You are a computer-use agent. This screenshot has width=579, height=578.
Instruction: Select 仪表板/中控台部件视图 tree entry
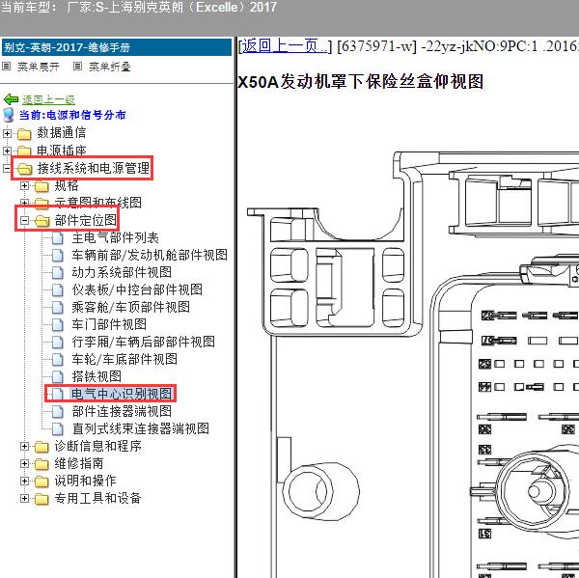(x=137, y=289)
